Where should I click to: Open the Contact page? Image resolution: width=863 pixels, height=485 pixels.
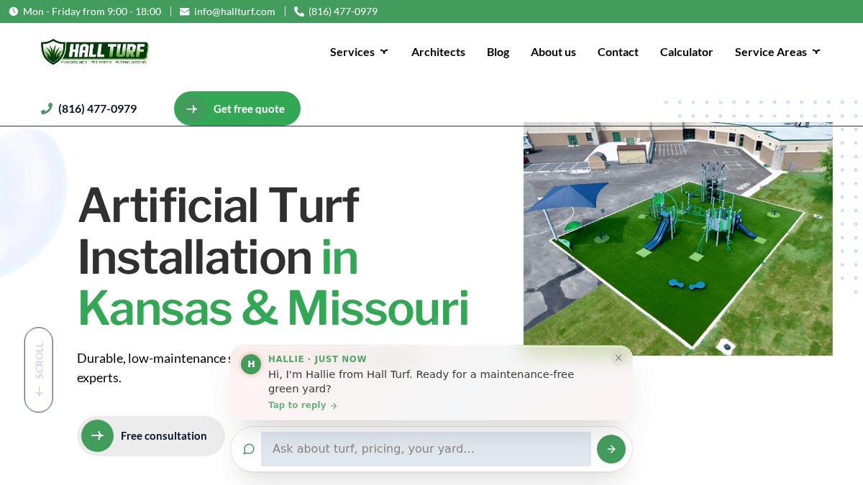click(618, 52)
